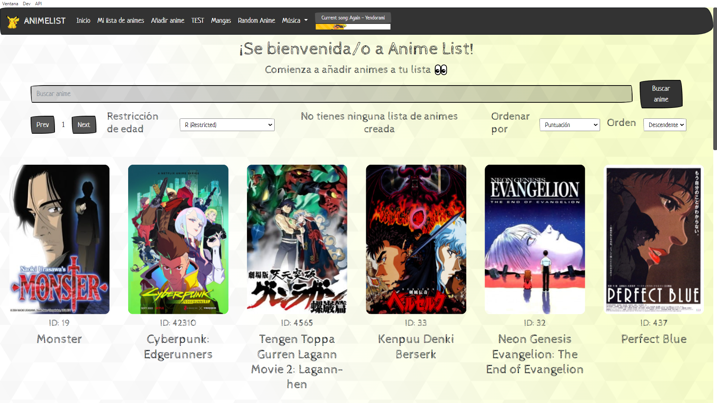Viewport: 717px width, 403px height.
Task: Click the current song progress bar
Action: coord(353,27)
